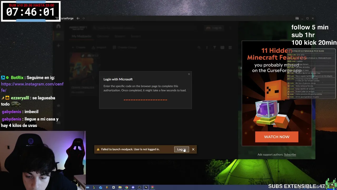Screen dimensions: 337x190
Task: Open CapCut from the taskbar
Action: click(x=113, y=187)
